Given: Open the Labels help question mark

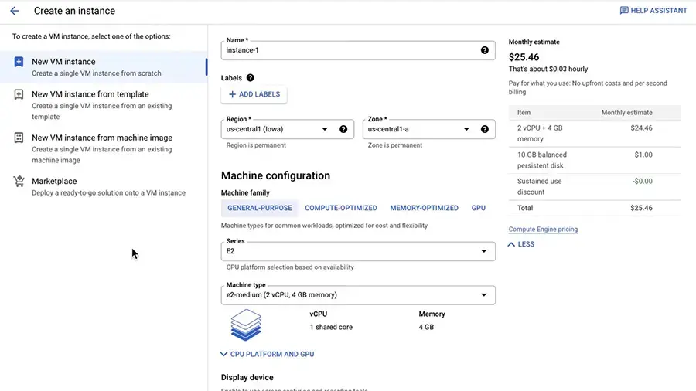Looking at the screenshot, I should [x=251, y=77].
